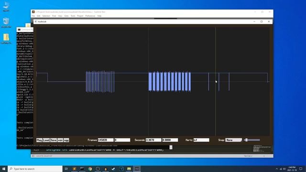Open the Edit menu in Sublime Text
306x172 pixels.
coord(38,16)
